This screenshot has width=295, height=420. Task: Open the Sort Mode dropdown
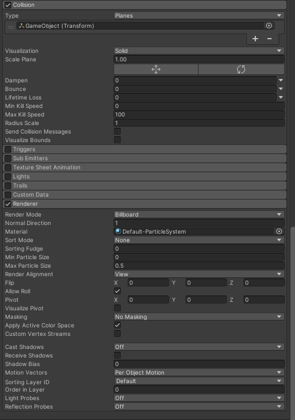point(199,240)
